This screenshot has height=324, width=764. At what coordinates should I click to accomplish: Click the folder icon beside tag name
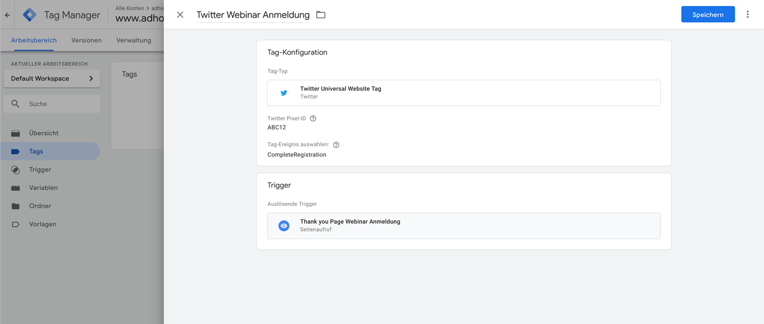[x=321, y=15]
